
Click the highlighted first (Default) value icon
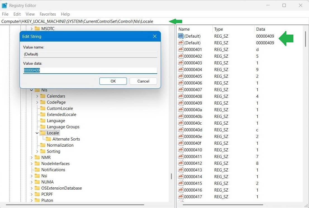click(x=180, y=36)
